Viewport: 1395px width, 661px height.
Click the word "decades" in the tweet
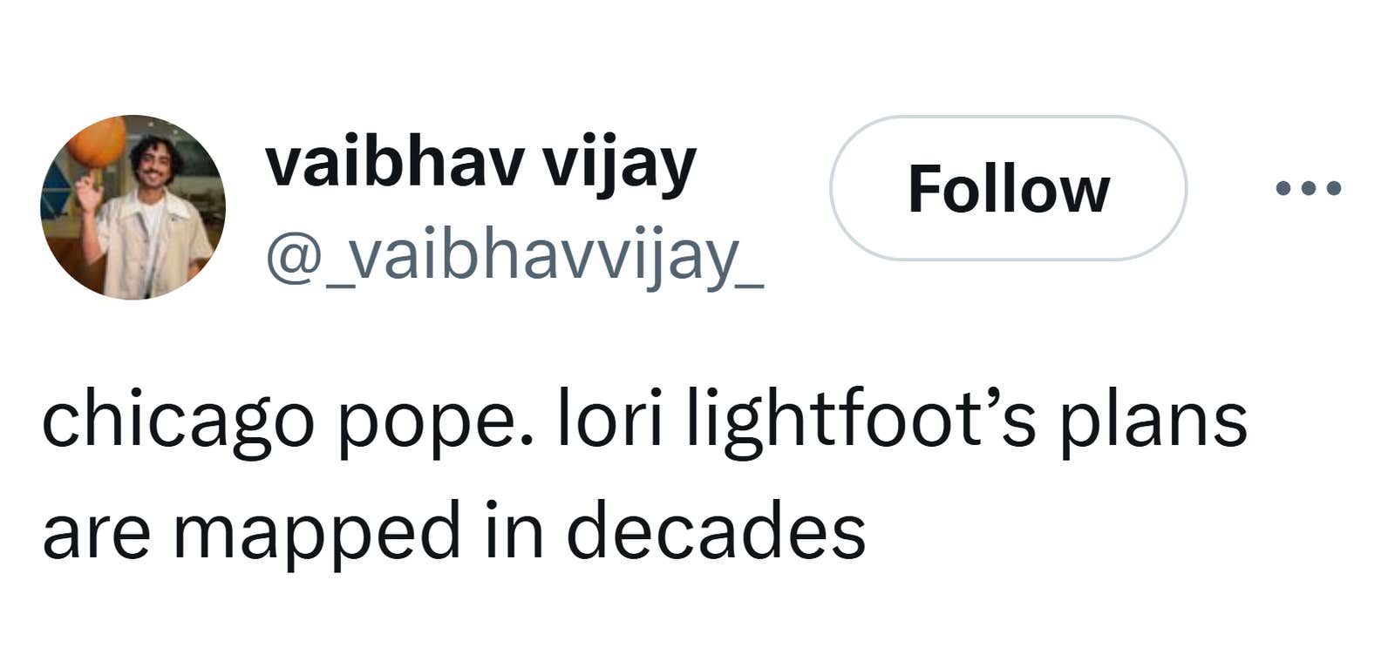[x=716, y=531]
